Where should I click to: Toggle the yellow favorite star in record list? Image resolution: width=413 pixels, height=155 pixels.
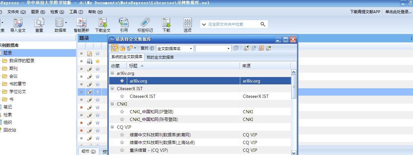tap(98, 61)
